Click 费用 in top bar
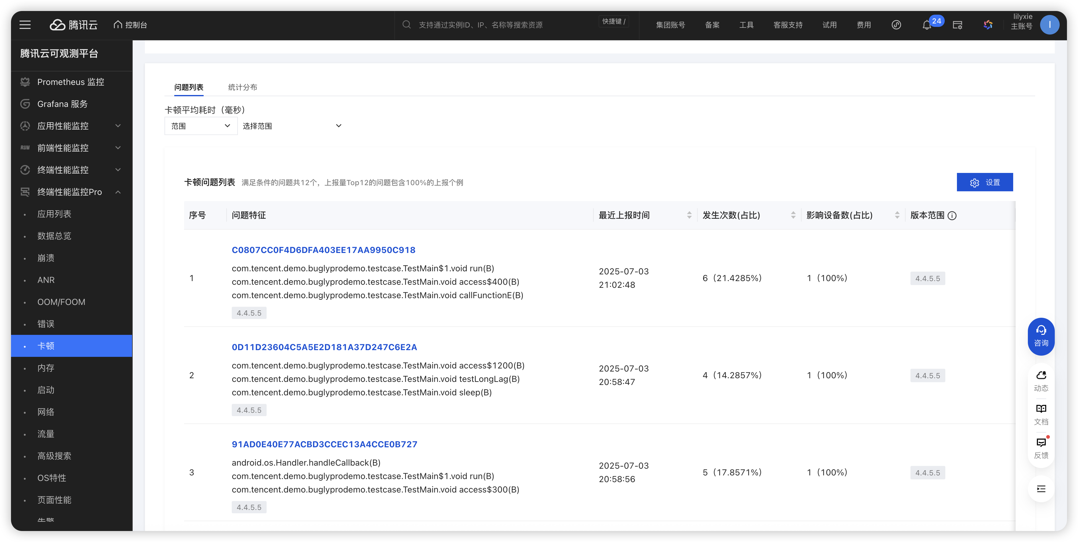The height and width of the screenshot is (542, 1078). (864, 25)
